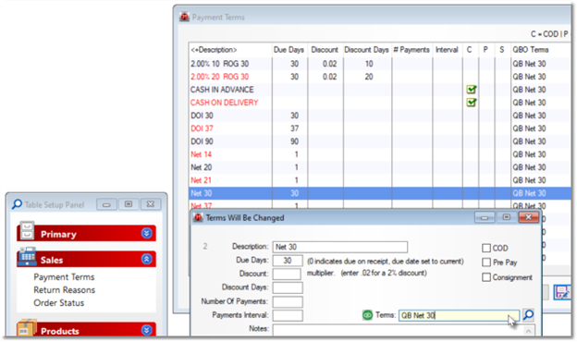Tick the Pre Pay checkbox
This screenshot has width=577, height=342.
point(486,263)
